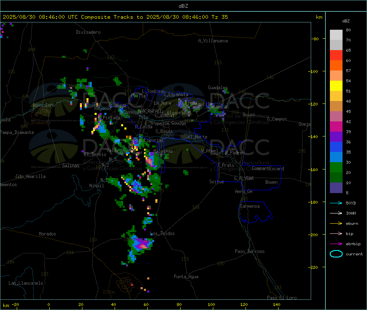Click the Pampa_Diamante map label

pyautogui.click(x=17, y=132)
